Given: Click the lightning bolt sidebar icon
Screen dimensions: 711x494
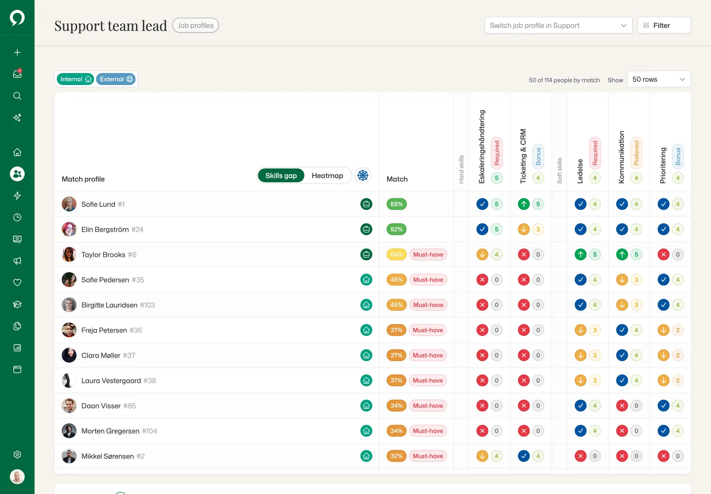Looking at the screenshot, I should pyautogui.click(x=17, y=196).
